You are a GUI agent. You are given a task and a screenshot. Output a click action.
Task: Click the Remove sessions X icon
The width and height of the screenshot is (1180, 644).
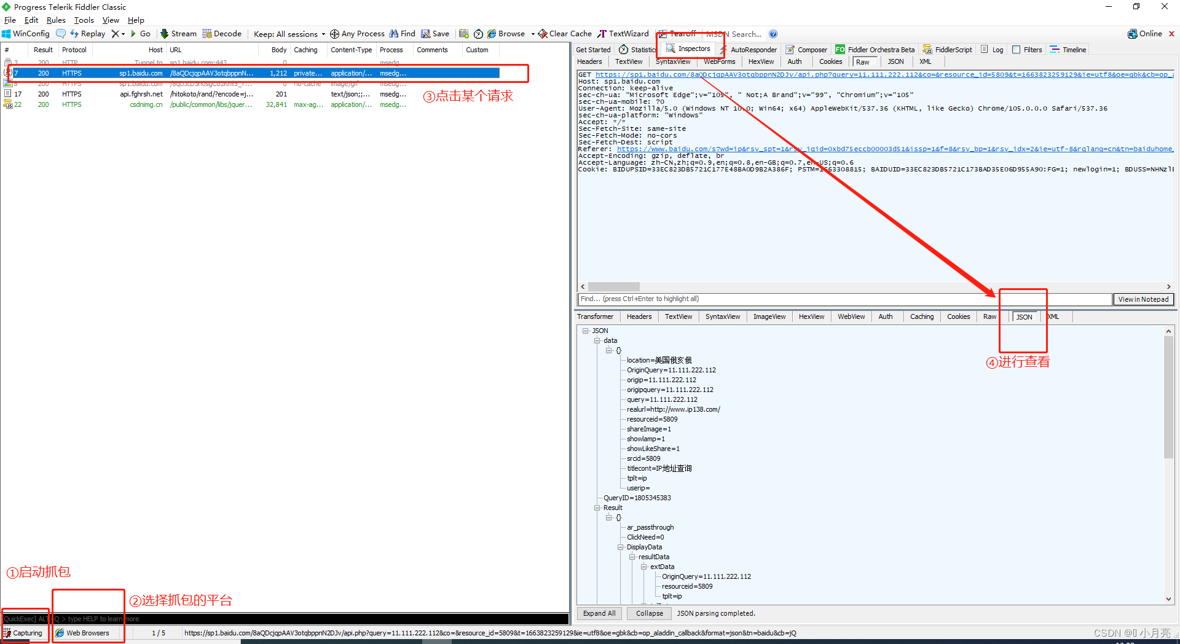pyautogui.click(x=115, y=34)
